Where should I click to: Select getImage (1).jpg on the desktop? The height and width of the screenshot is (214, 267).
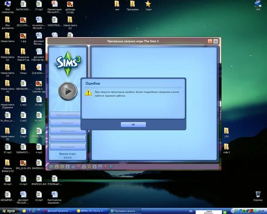click(70, 7)
